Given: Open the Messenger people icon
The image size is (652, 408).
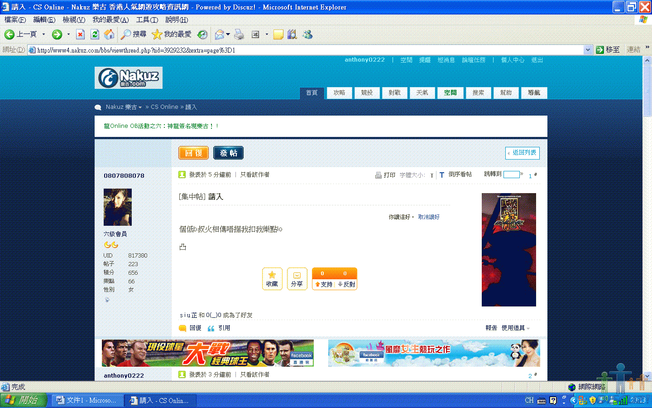Looking at the screenshot, I should click(x=308, y=34).
